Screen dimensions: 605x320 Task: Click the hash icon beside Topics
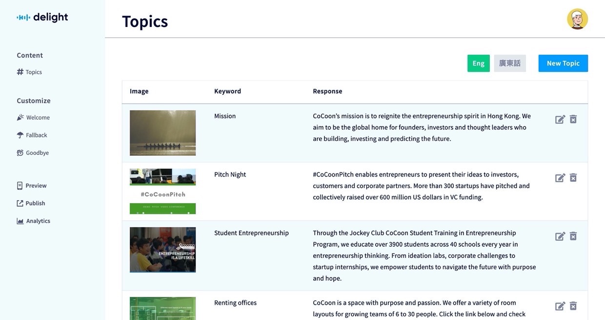coord(20,72)
